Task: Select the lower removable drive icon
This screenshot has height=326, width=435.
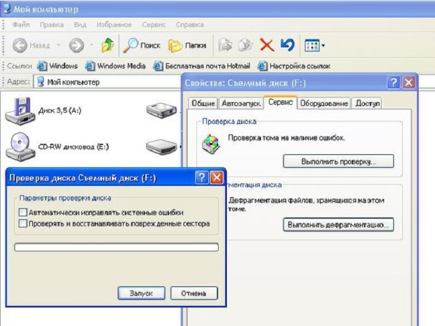Action: click(x=162, y=147)
